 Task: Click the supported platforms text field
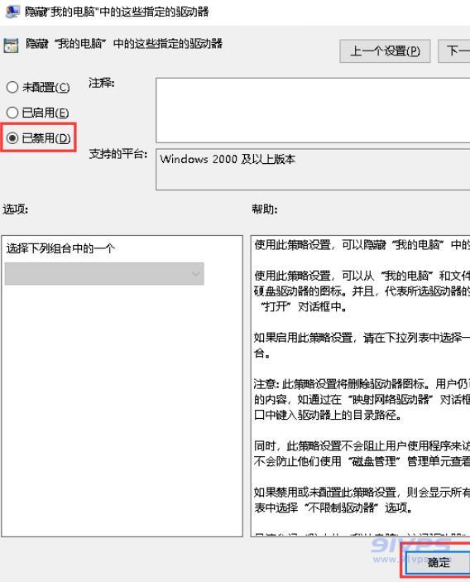click(313, 170)
